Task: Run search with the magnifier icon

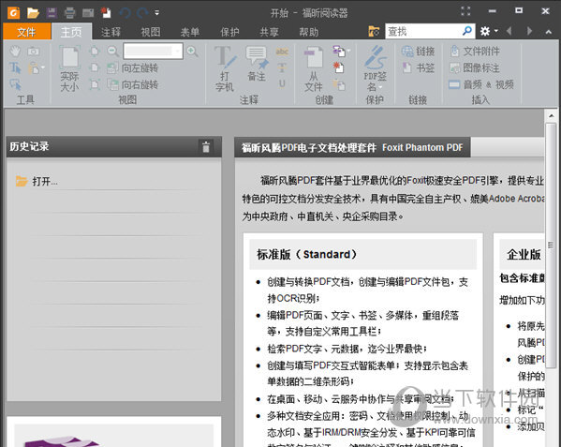Action: point(467,31)
